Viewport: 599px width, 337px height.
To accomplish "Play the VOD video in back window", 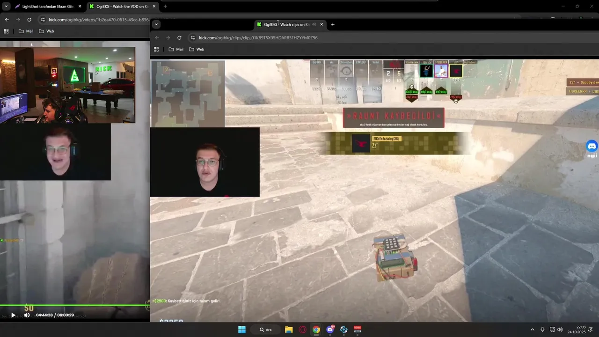I will coord(13,315).
